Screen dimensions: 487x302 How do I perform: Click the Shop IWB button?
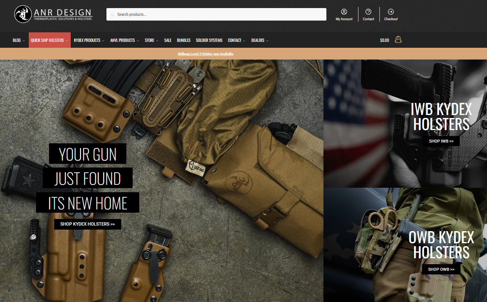coord(441,141)
